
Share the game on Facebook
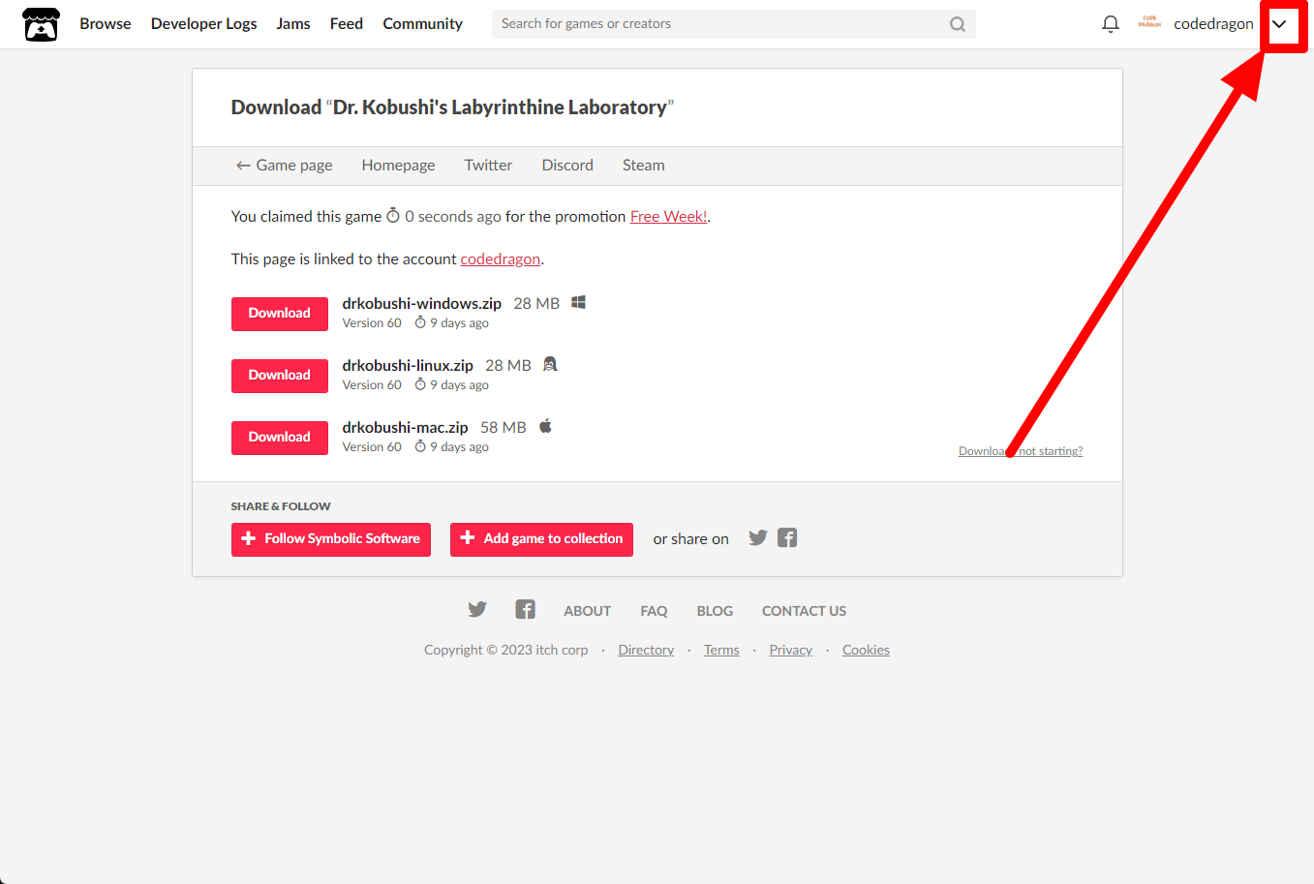(787, 537)
